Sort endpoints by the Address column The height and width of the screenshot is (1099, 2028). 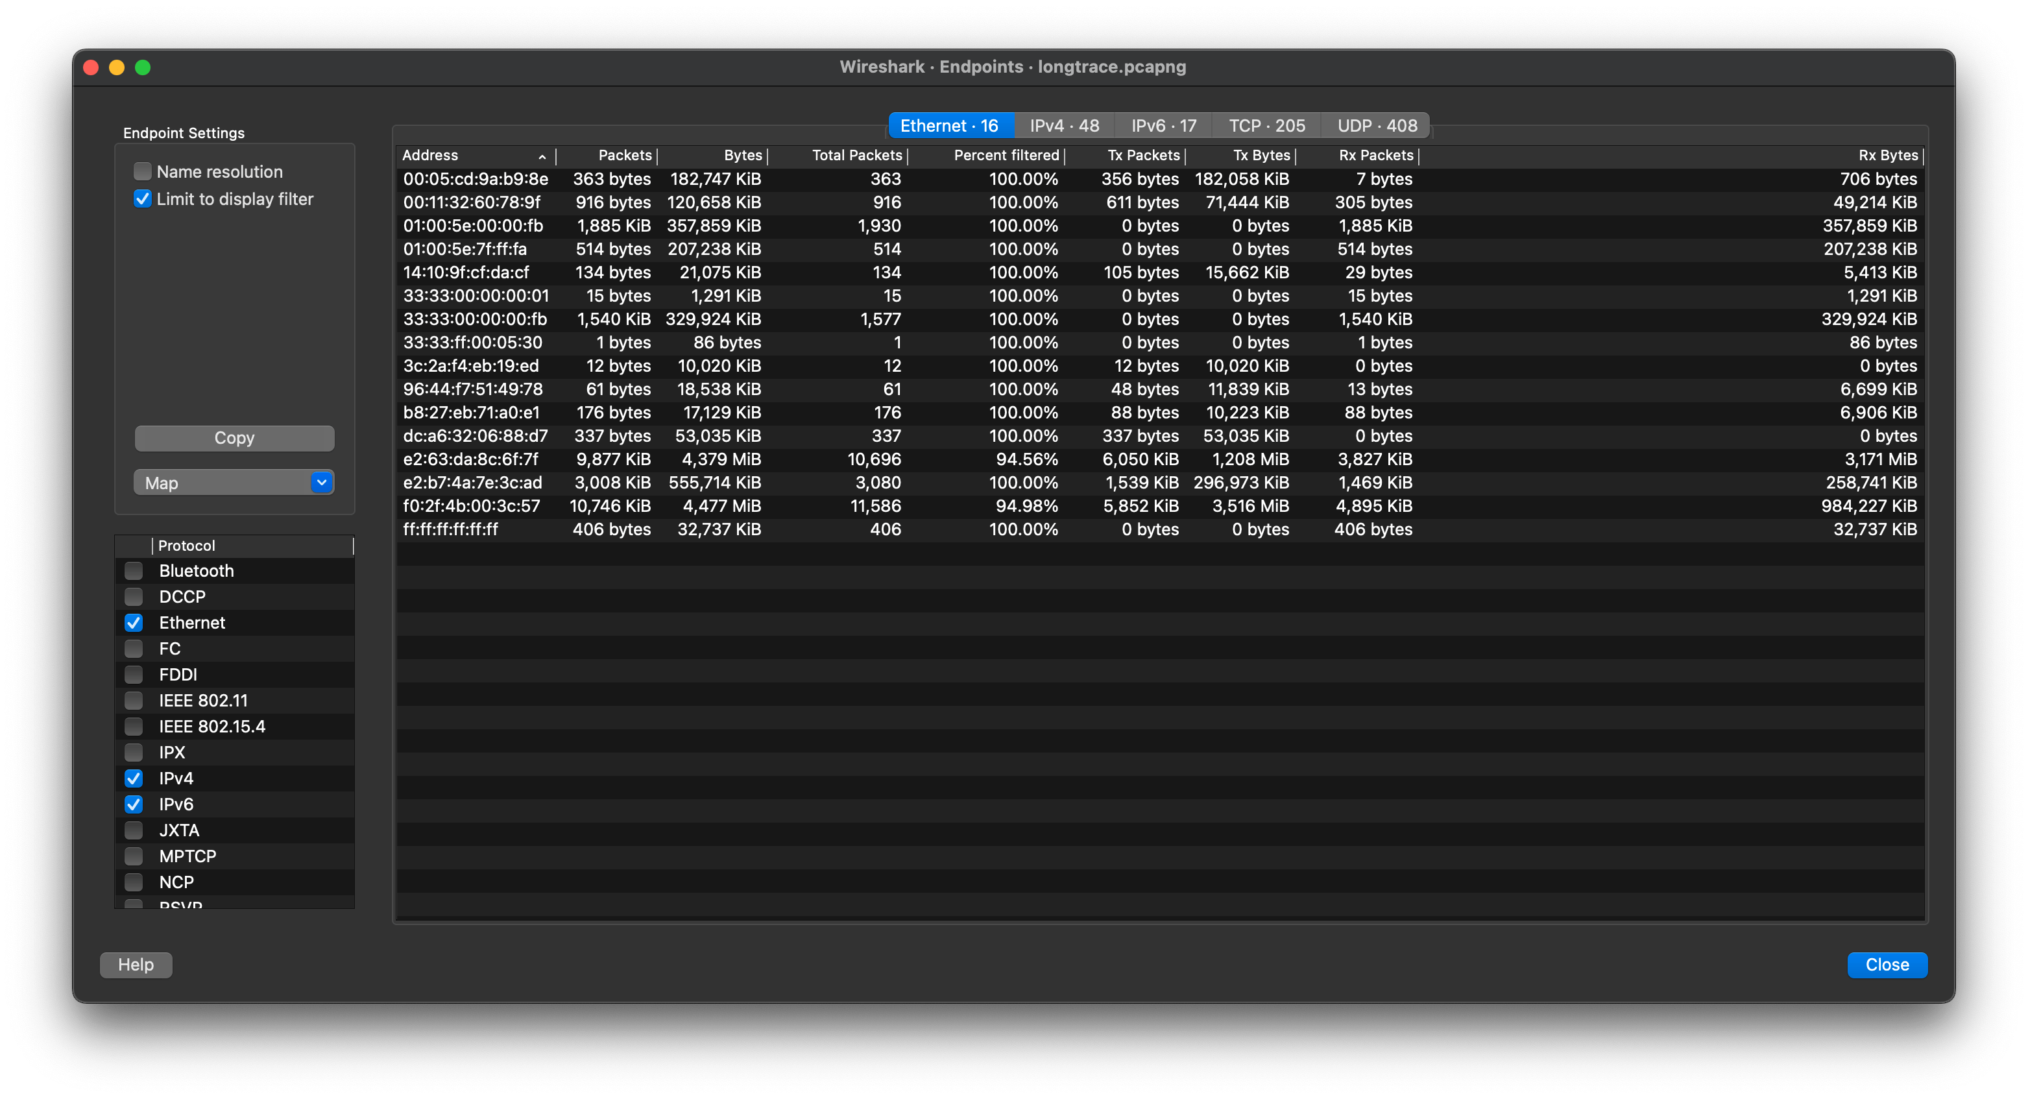click(x=431, y=155)
